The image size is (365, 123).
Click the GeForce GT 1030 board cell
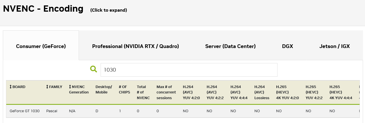coord(25,111)
